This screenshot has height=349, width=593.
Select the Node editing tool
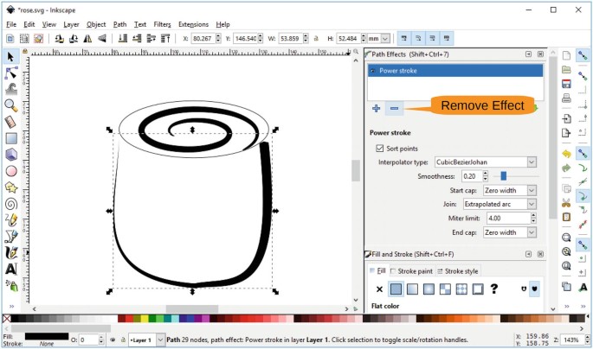[x=11, y=73]
